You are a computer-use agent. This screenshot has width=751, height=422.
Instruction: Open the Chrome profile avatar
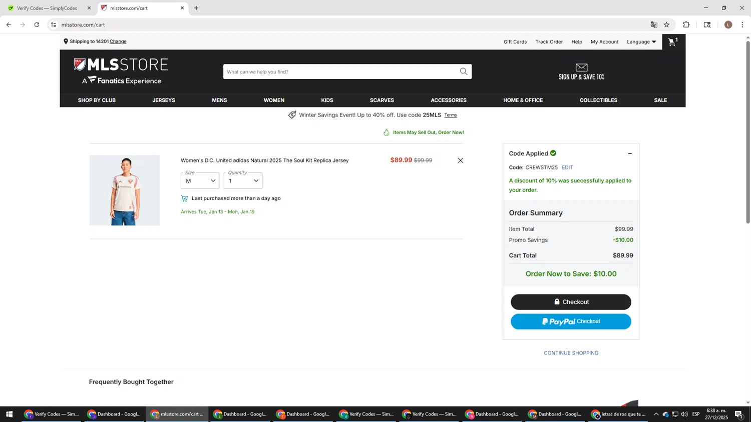[728, 24]
